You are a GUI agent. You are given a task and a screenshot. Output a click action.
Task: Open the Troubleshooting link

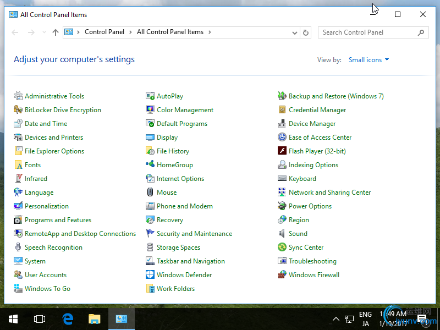312,261
